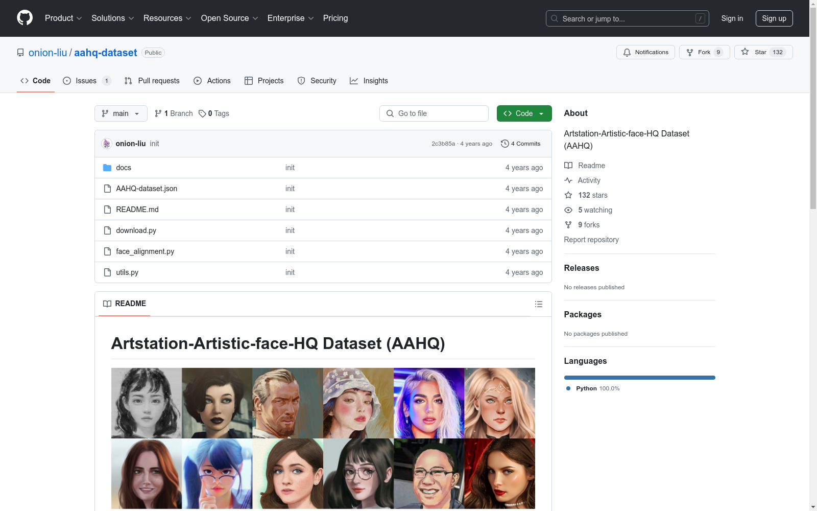Click the Search or jump to field
The image size is (817, 511).
(628, 18)
